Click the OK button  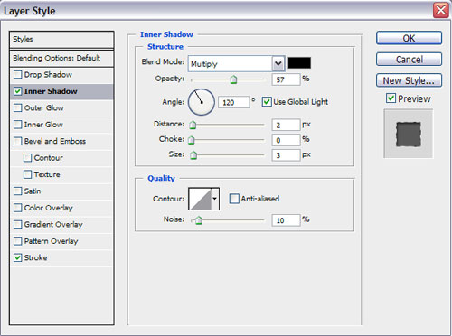pyautogui.click(x=409, y=38)
